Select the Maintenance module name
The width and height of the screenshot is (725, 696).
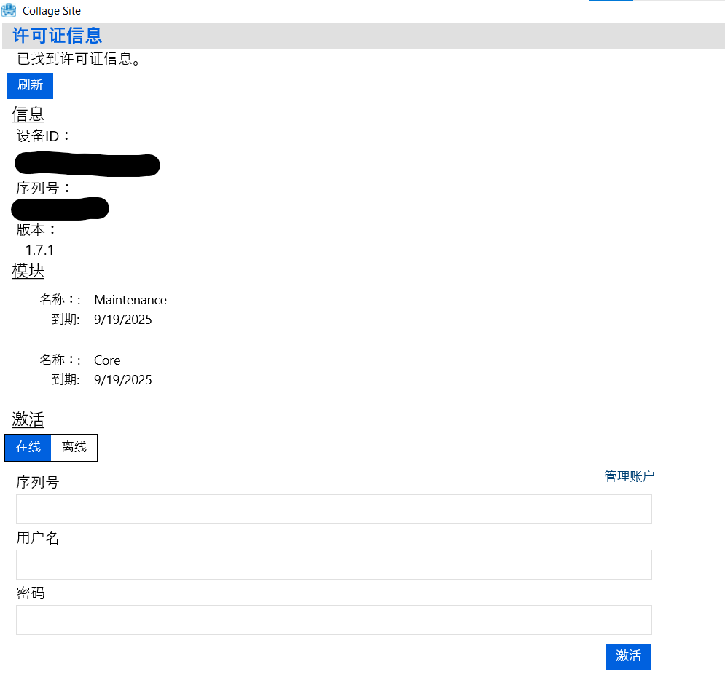coord(130,300)
